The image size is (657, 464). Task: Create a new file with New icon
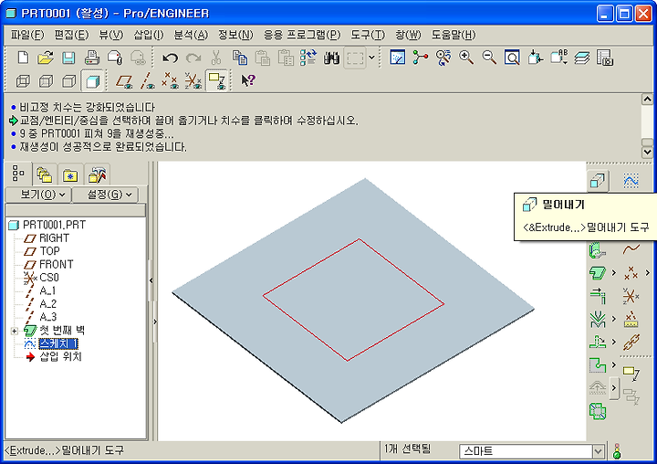pos(23,57)
